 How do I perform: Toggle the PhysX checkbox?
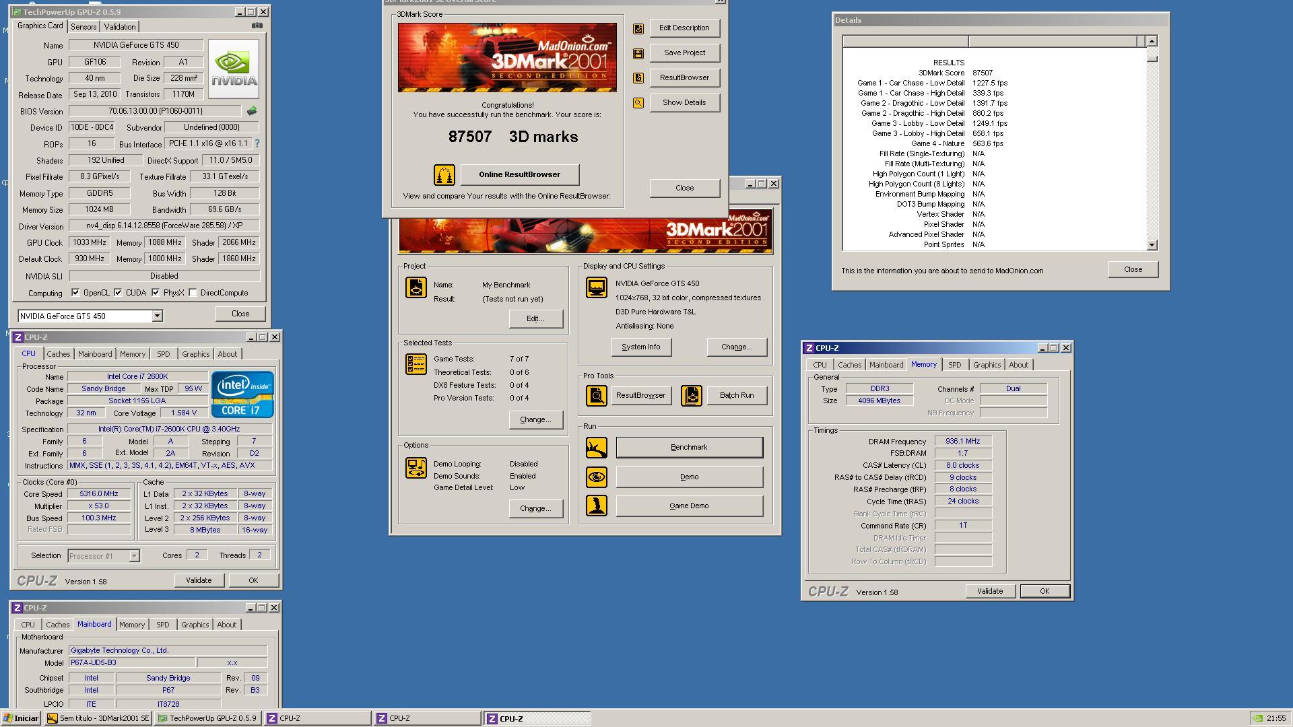tap(156, 293)
